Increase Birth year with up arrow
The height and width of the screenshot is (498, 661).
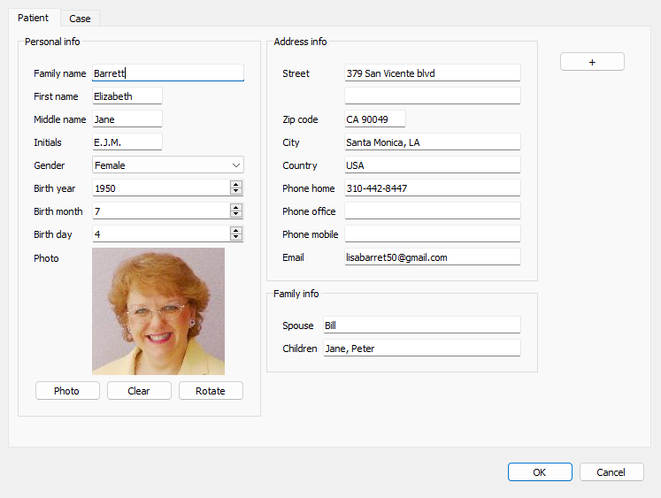tap(236, 184)
